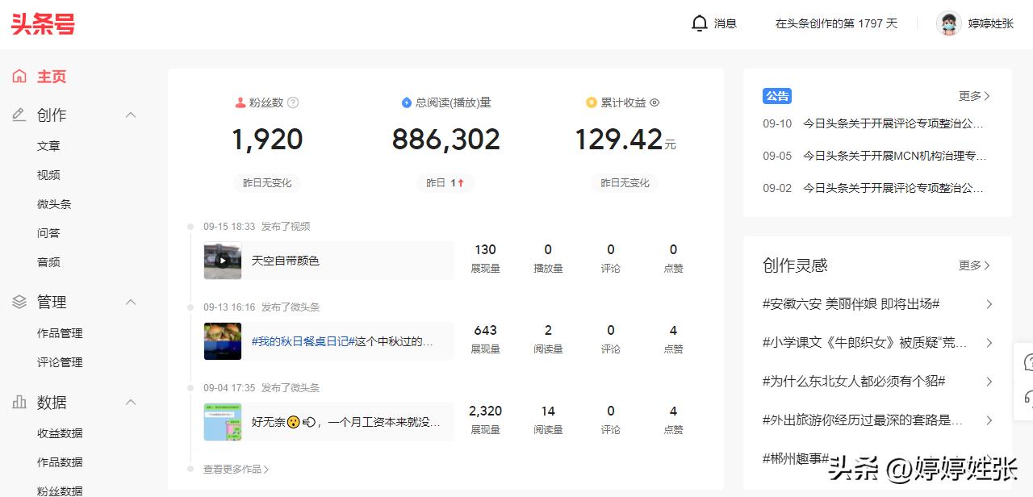Click the 昨日 1 change badge
The image size is (1033, 497).
pos(445,183)
